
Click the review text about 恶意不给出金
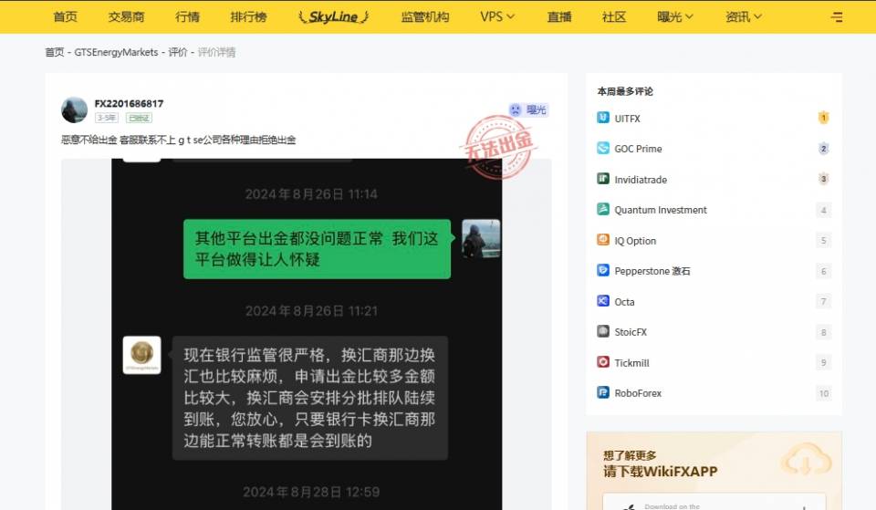pos(178,140)
